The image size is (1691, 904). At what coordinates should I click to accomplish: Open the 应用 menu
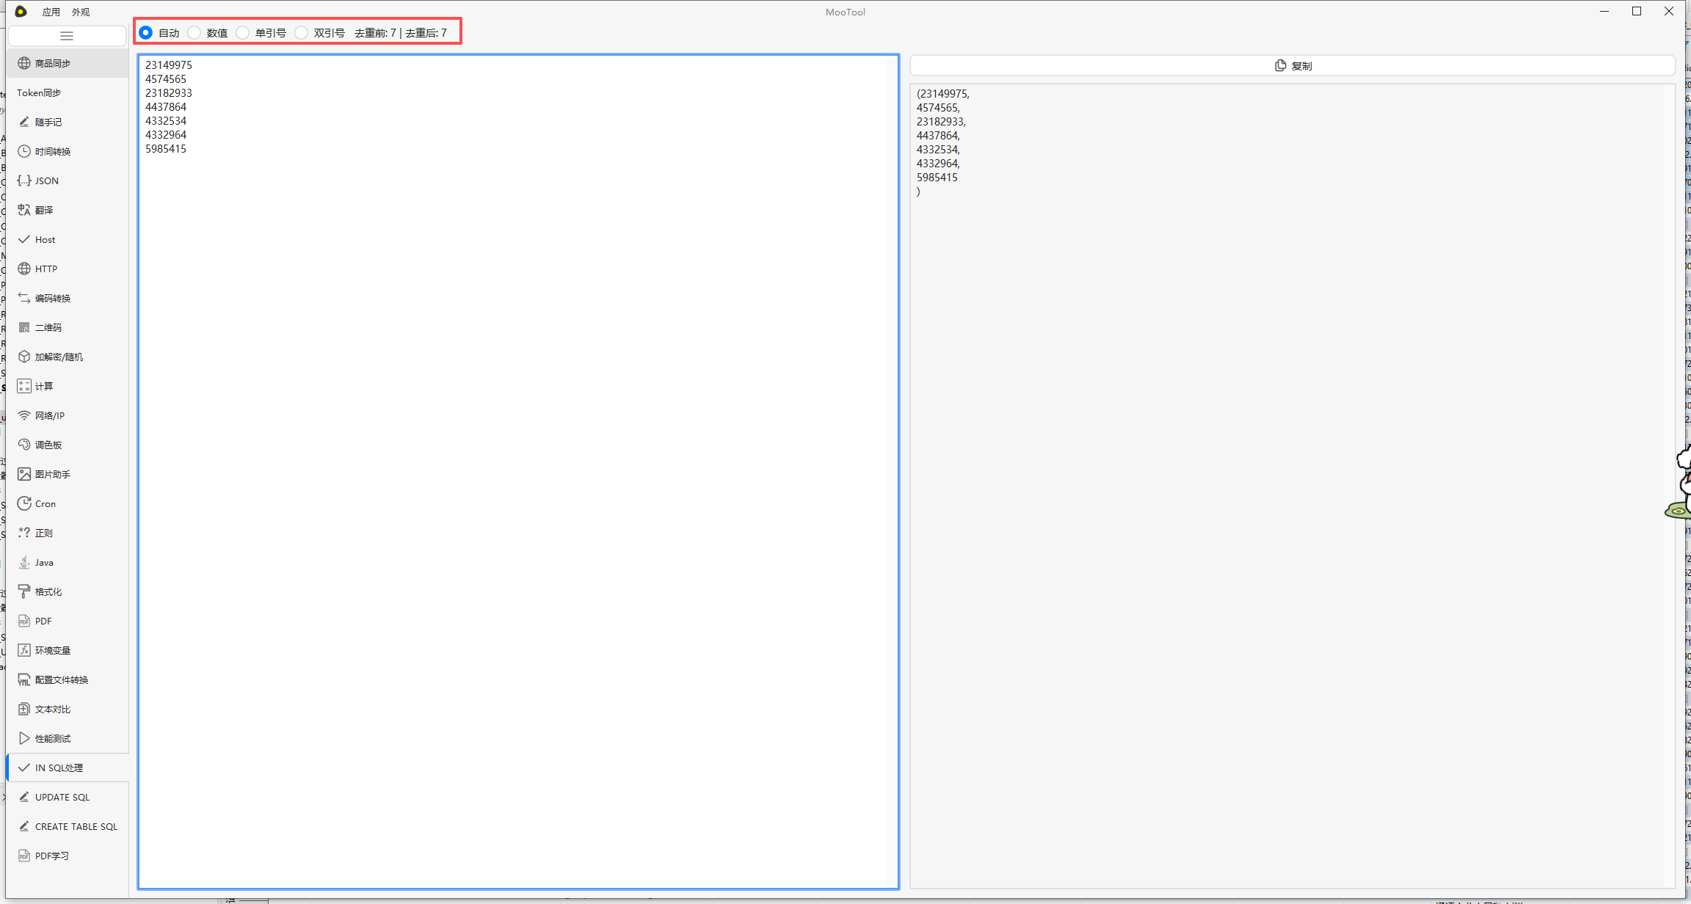coord(51,12)
